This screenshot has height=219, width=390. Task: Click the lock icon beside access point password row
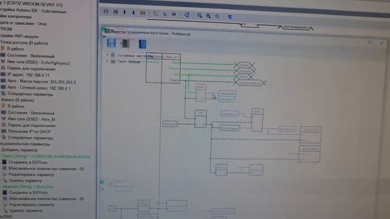(x=3, y=68)
